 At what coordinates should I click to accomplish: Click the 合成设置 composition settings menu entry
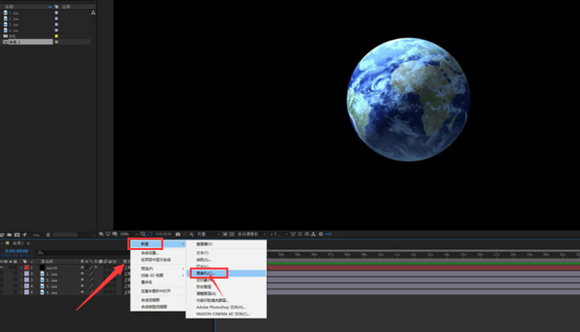151,253
